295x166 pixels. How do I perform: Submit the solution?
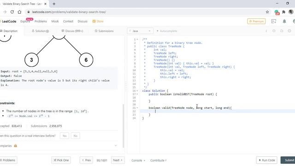coord(288,160)
